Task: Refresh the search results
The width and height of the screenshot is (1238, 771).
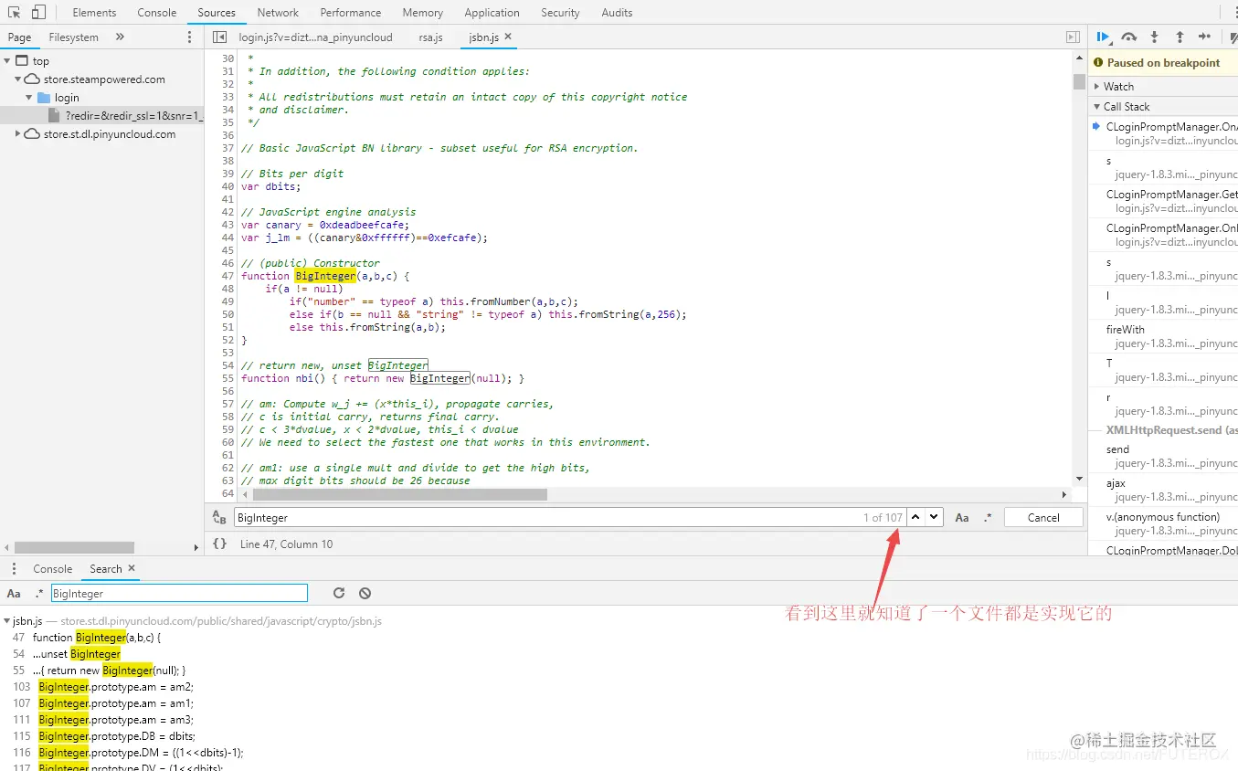Action: click(339, 594)
